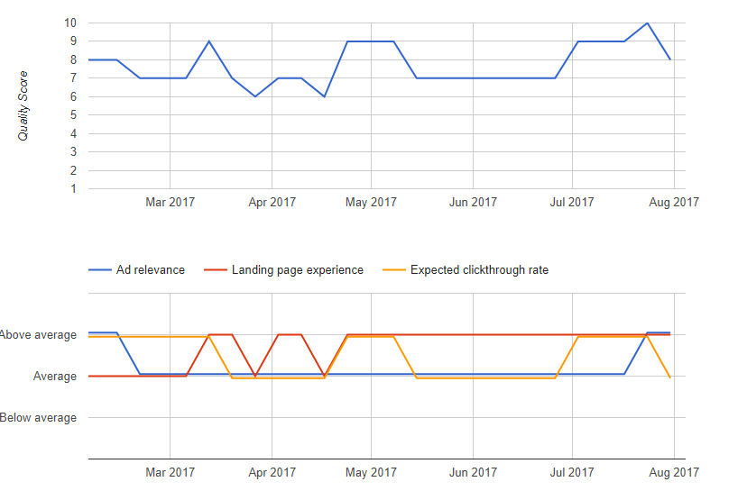This screenshot has height=500, width=747.
Task: Click Apr 2017 label under the bottom chart
Action: point(272,472)
